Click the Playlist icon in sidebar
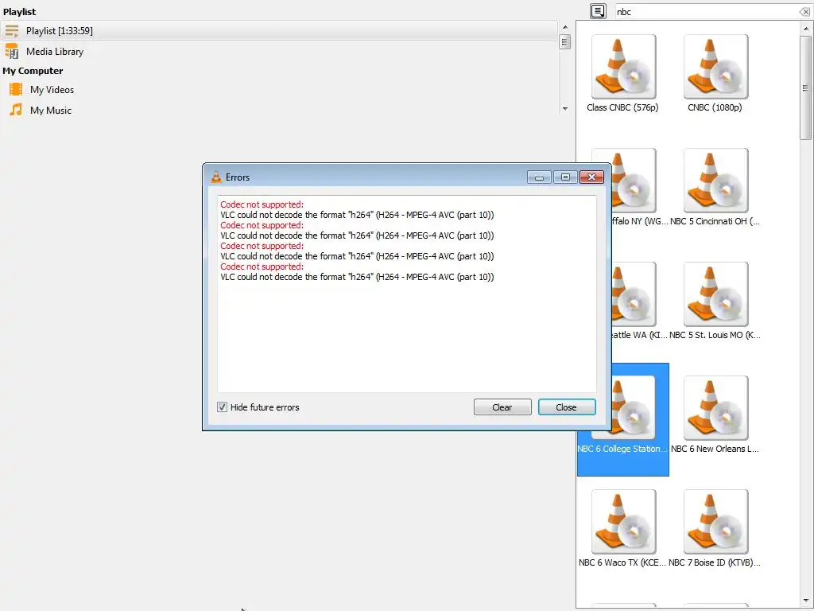 coord(11,31)
